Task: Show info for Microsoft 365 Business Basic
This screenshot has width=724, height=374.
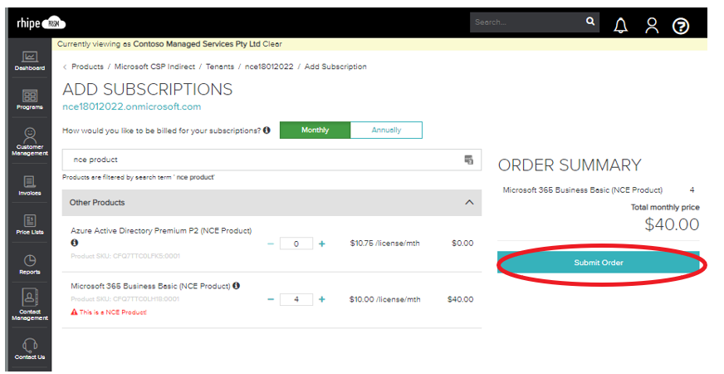Action: (236, 286)
